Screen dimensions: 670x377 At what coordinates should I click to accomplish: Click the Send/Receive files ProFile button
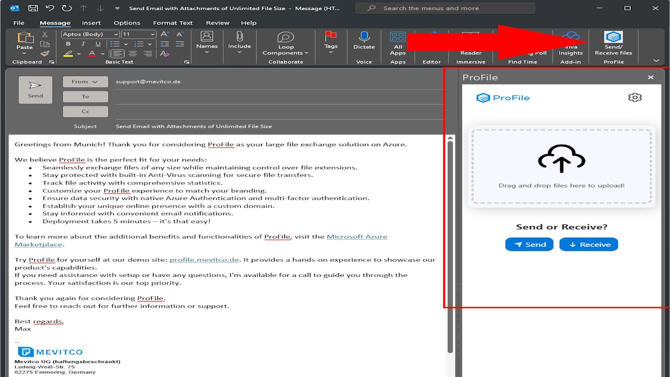tap(613, 44)
